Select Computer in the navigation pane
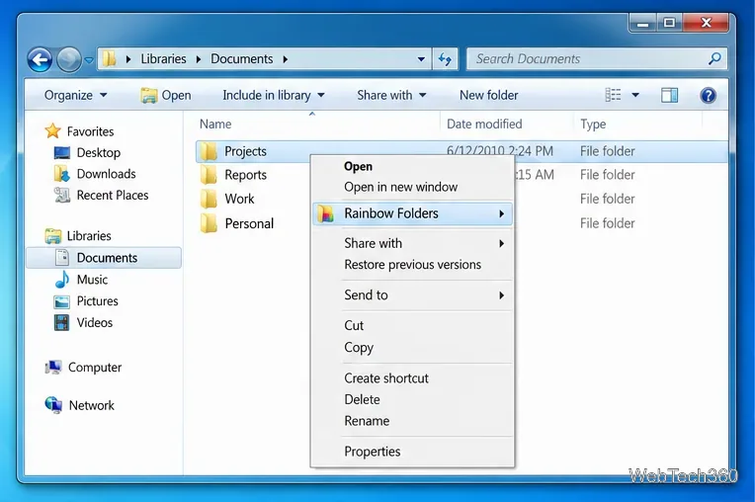The height and width of the screenshot is (502, 755). click(x=95, y=368)
